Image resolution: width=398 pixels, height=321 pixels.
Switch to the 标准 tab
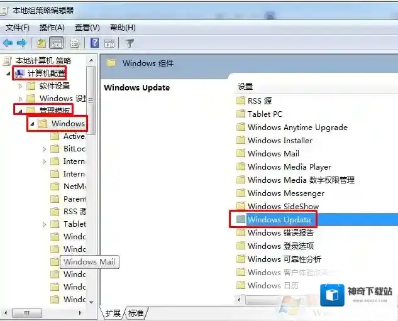click(x=136, y=313)
